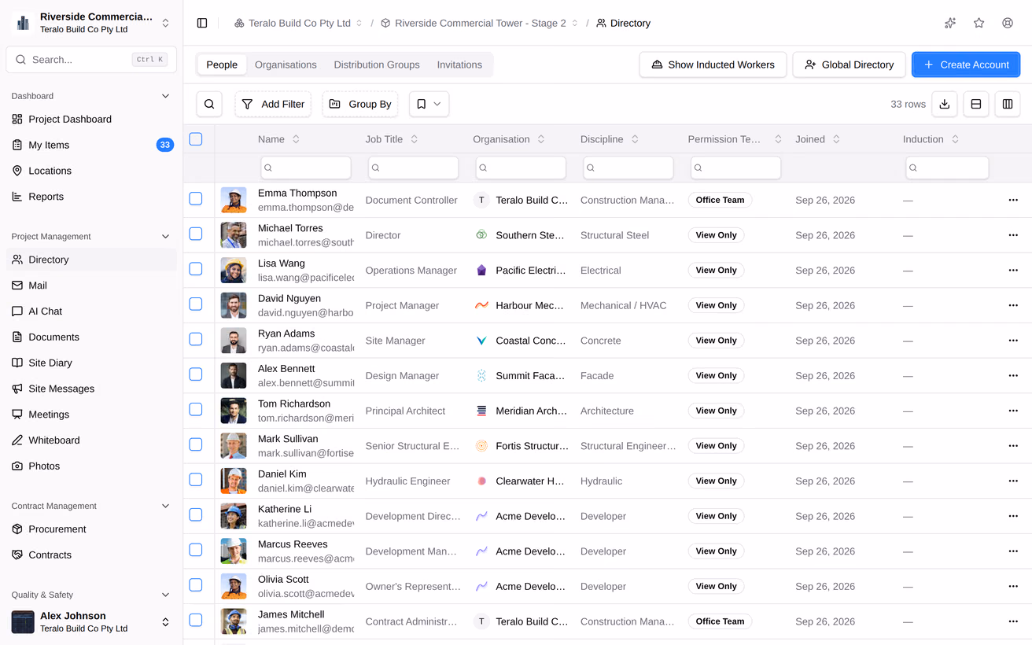Toggle the sidebar panel icon
The width and height of the screenshot is (1032, 645).
point(202,24)
